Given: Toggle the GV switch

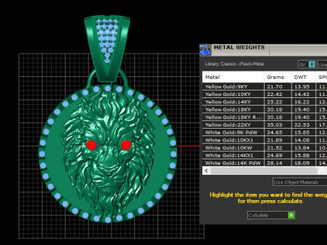Looking at the screenshot, I should (307, 65).
